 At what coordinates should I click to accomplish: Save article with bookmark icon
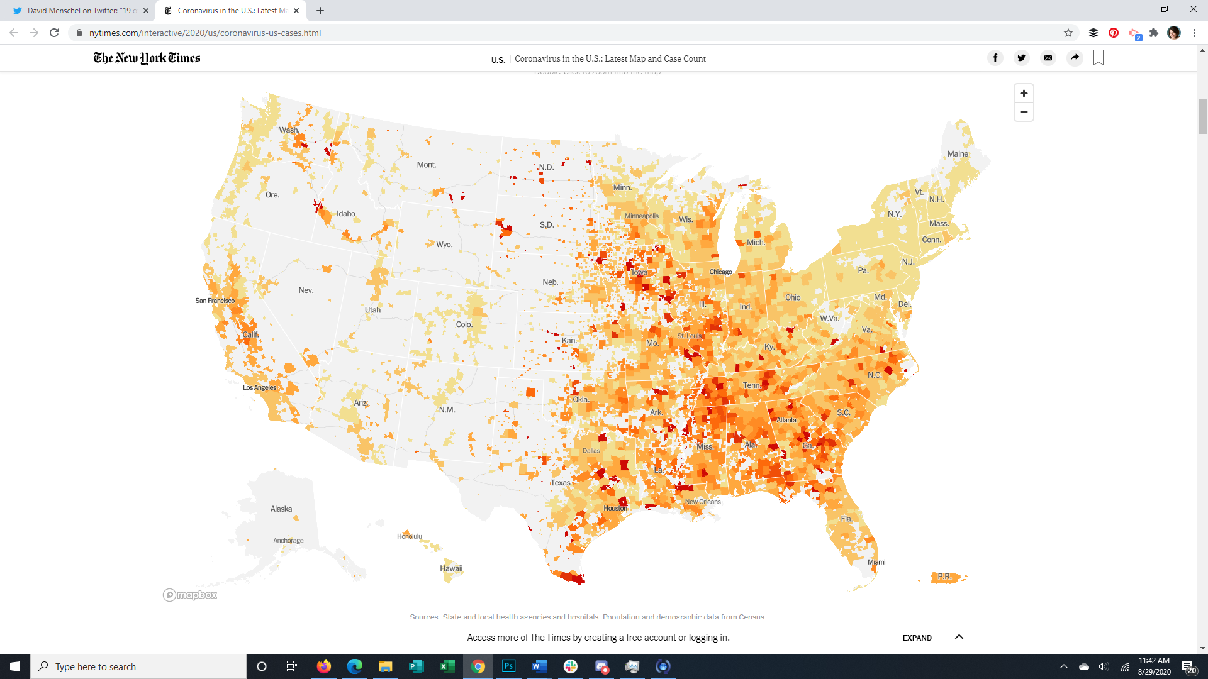pos(1099,58)
